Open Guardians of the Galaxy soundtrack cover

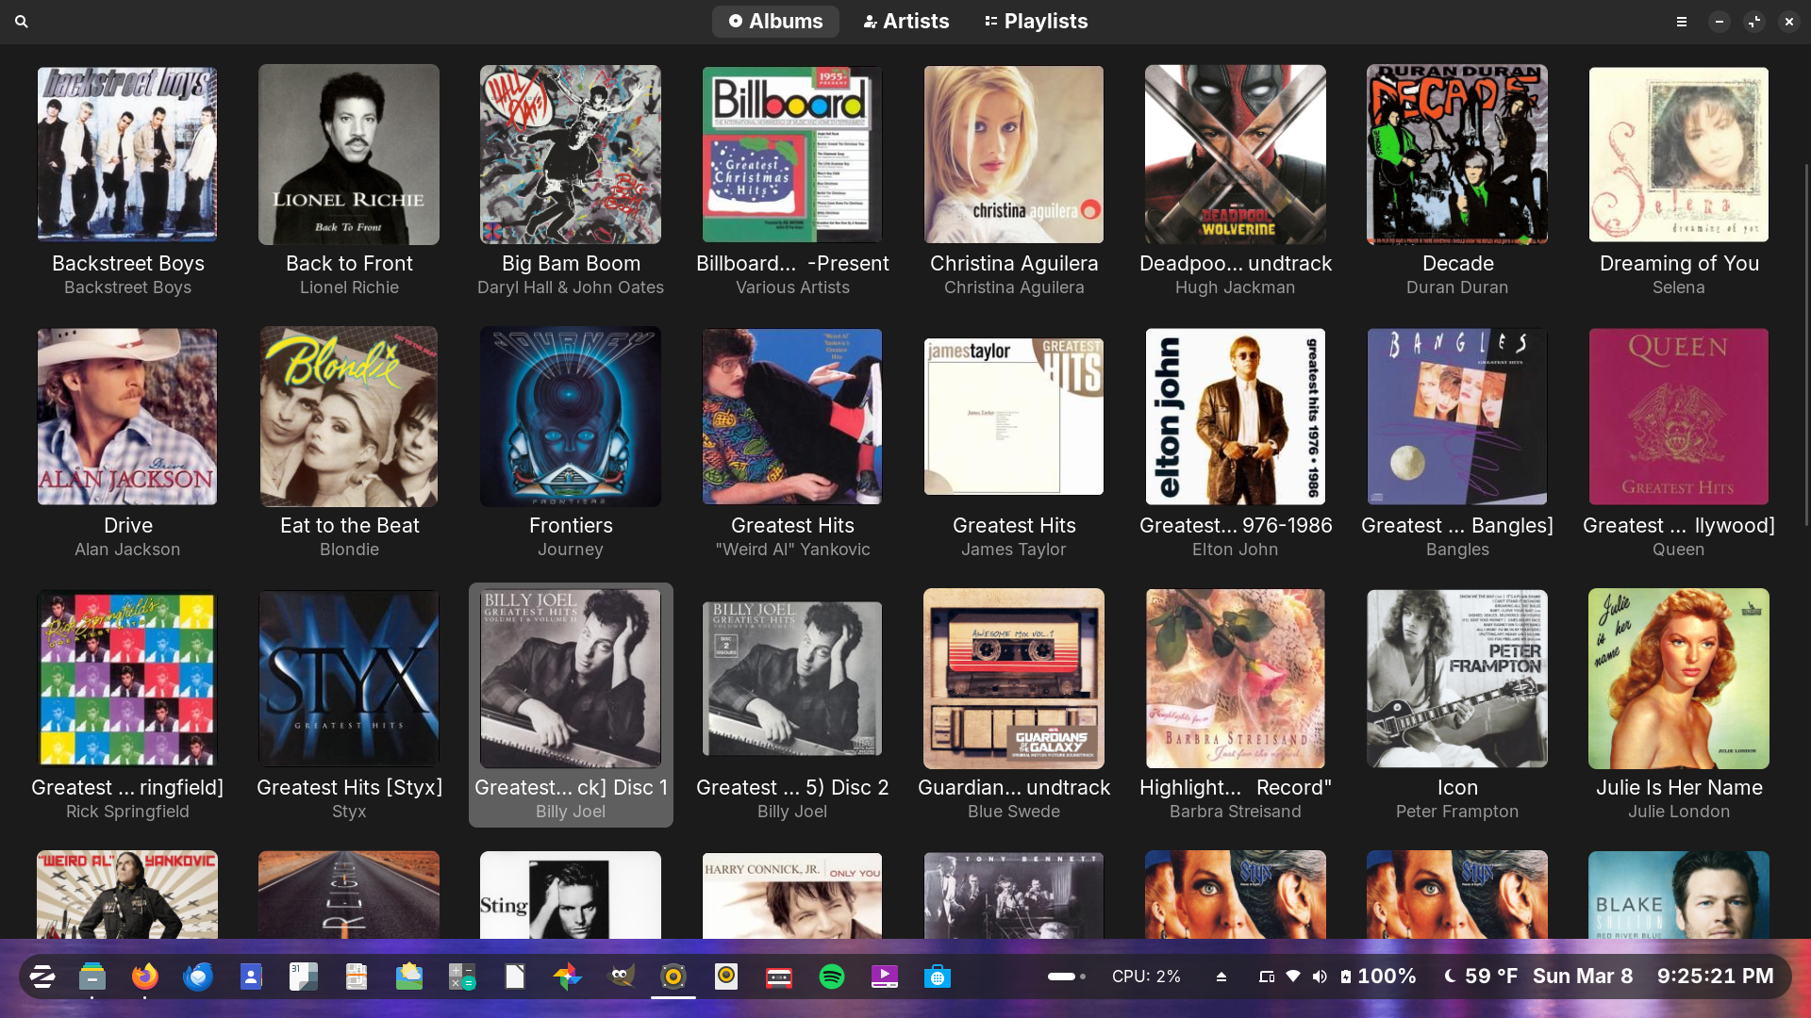coord(1014,679)
